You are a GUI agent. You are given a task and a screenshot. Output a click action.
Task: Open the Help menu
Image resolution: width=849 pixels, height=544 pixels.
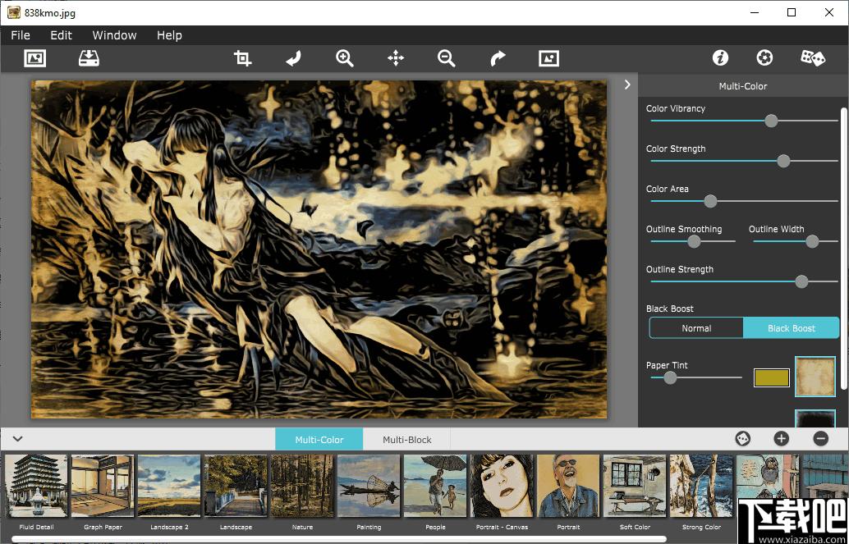coord(169,35)
